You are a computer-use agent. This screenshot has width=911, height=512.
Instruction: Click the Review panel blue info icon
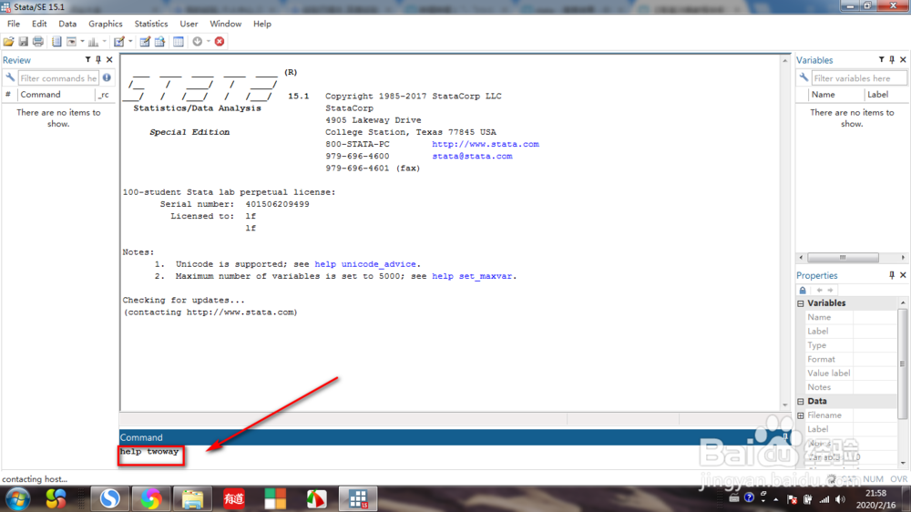tap(107, 77)
